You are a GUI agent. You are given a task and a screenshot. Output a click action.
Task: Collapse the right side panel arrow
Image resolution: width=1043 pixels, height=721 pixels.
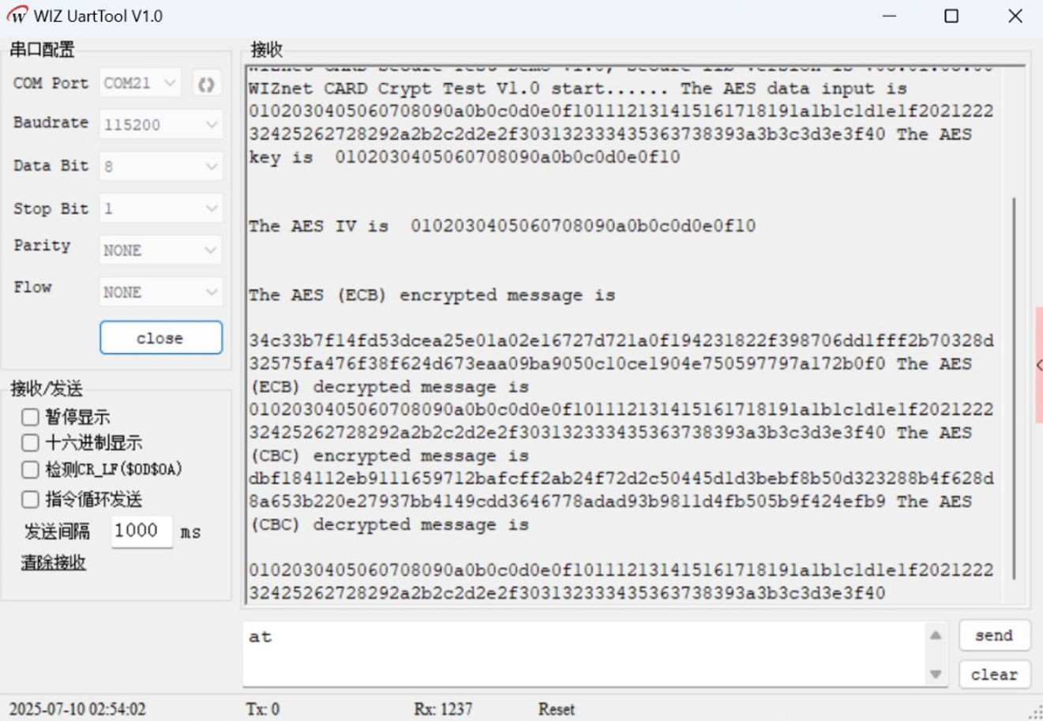pos(1038,365)
